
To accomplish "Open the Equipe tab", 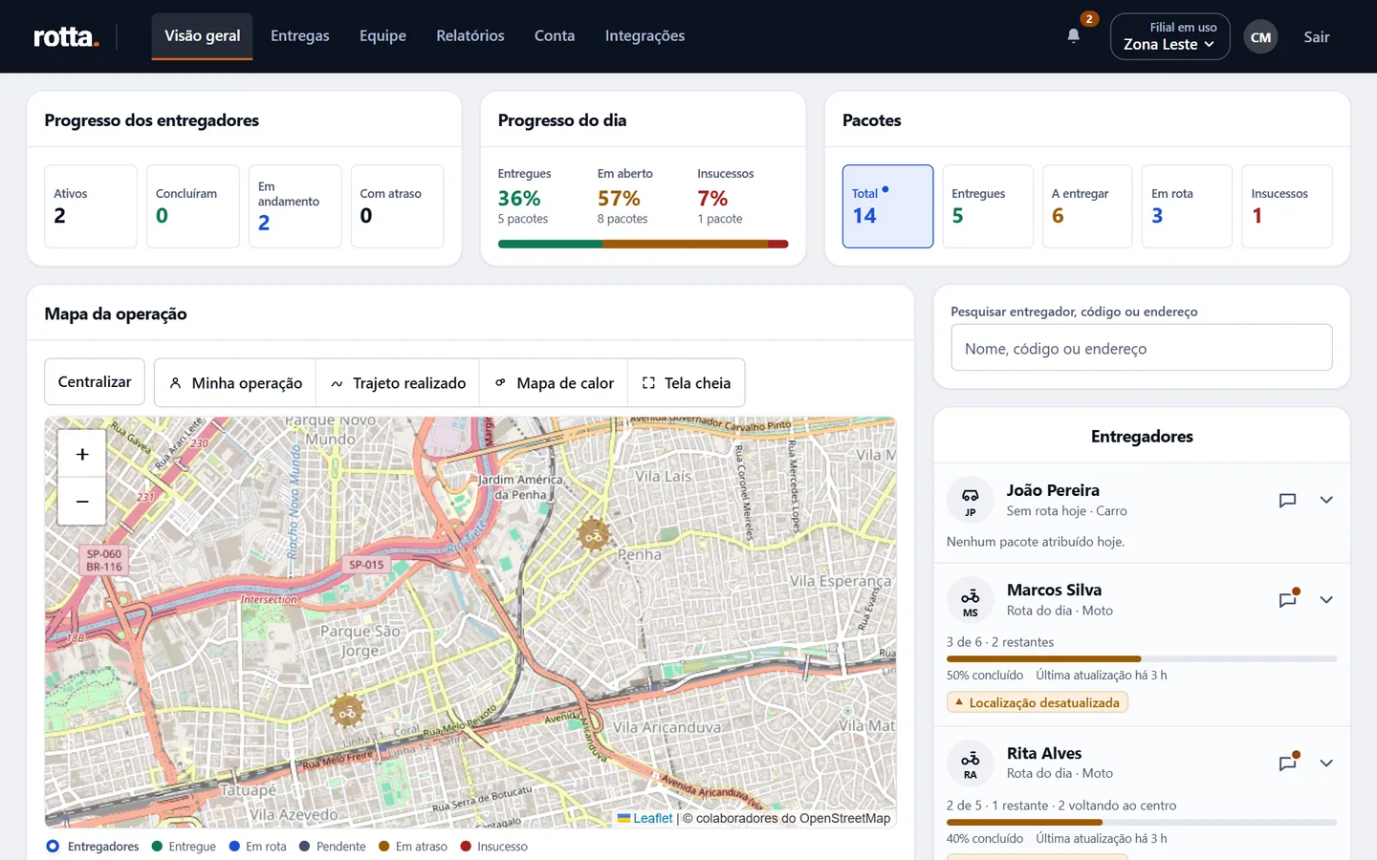I will coord(382,36).
